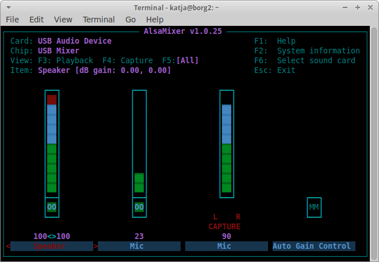
Task: Unmute Auto Gain Control MM box
Action: 313,207
